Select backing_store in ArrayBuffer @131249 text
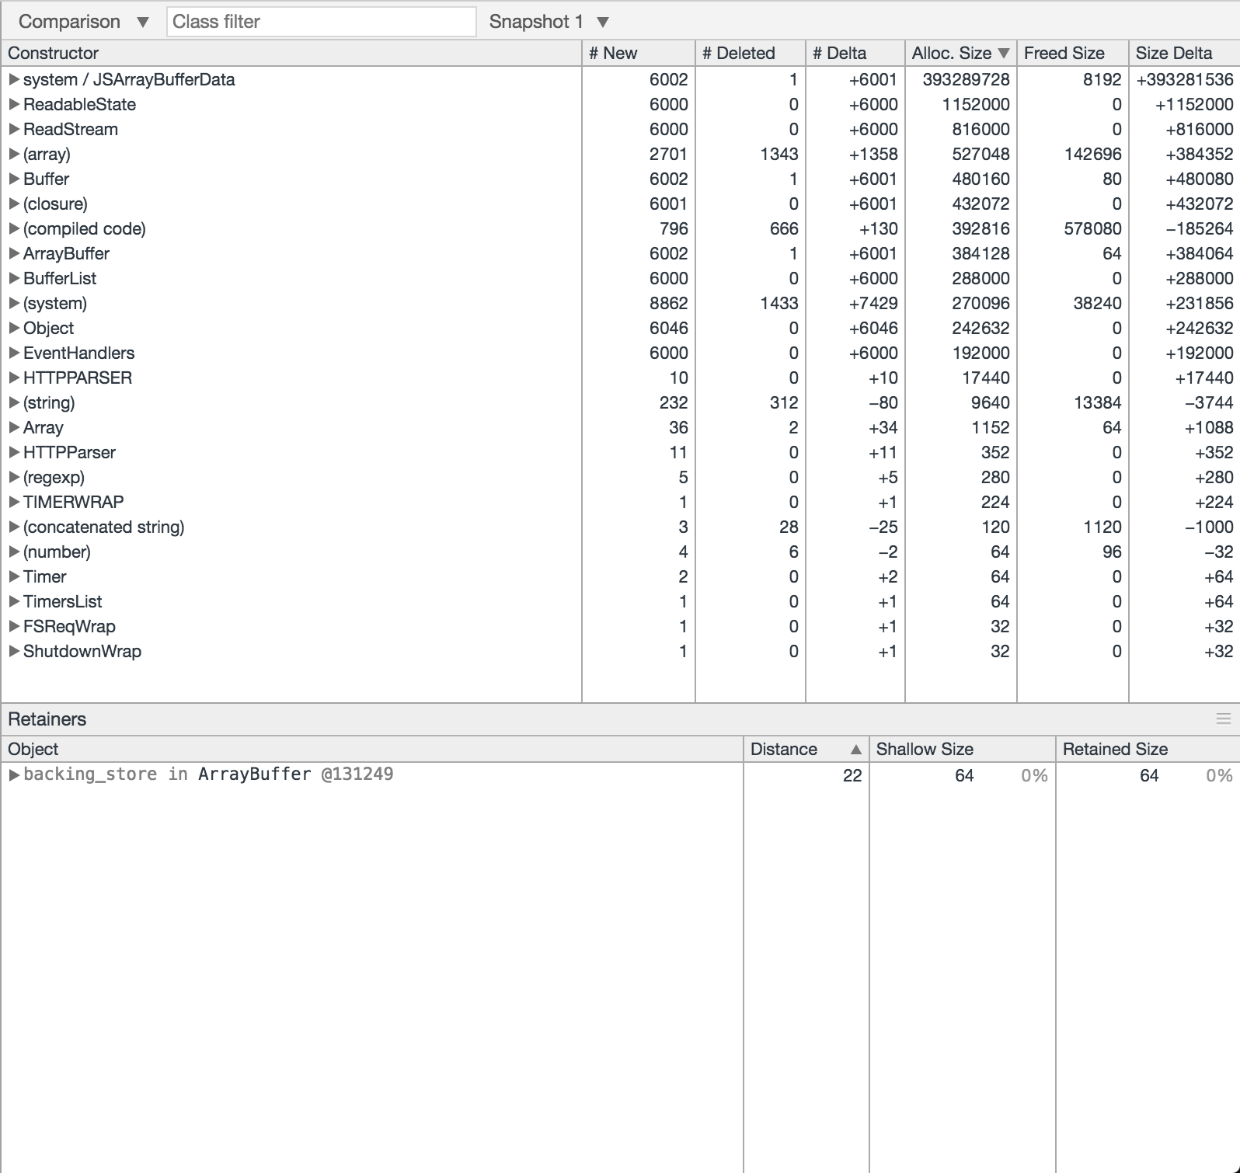Image resolution: width=1240 pixels, height=1173 pixels. [208, 774]
